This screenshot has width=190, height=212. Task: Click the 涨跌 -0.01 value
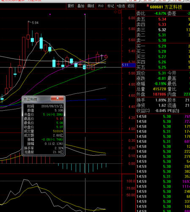click(x=161, y=78)
